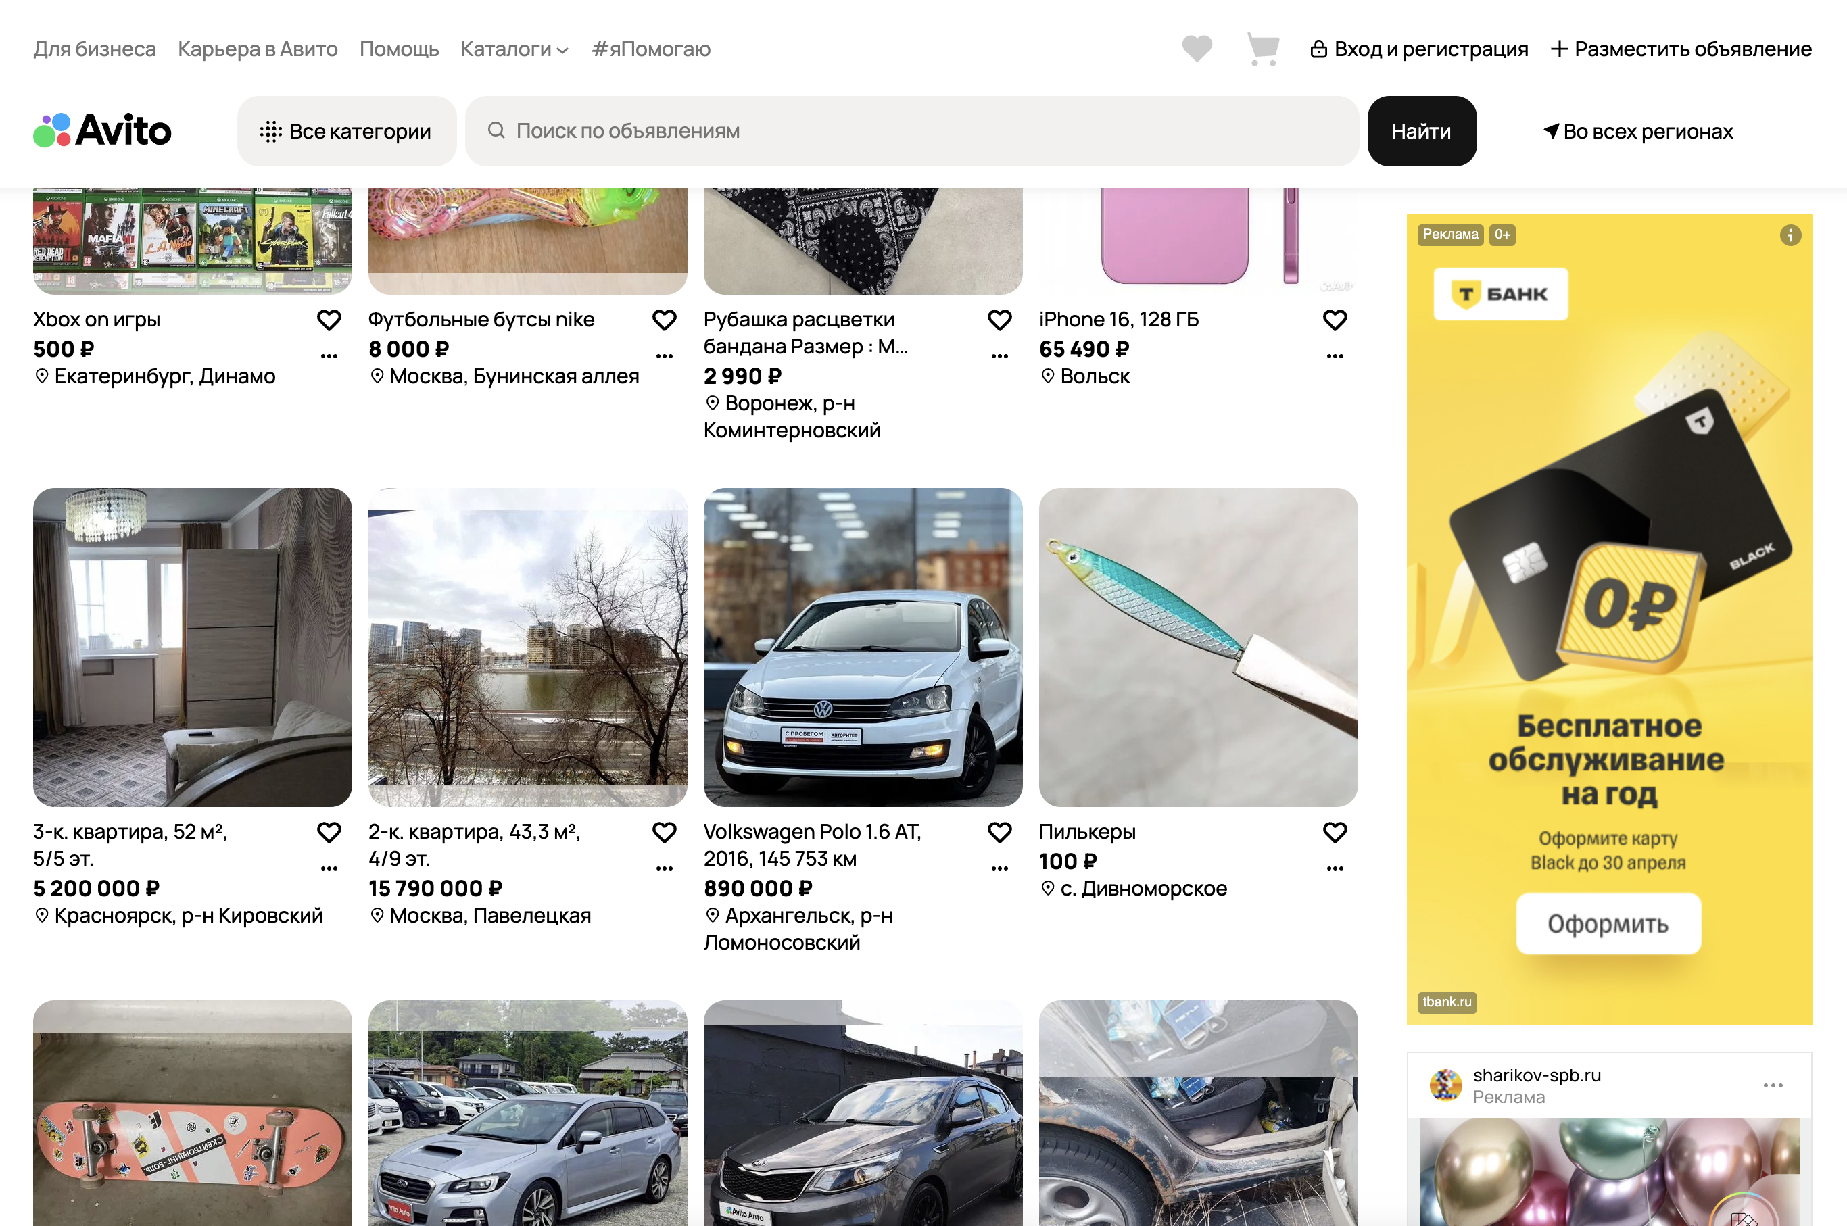Favorite the 3-к. квартира, 52 м² listing
The image size is (1847, 1226).
(x=329, y=832)
